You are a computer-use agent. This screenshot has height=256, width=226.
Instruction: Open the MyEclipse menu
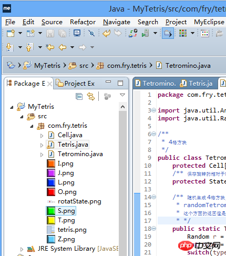(209, 22)
